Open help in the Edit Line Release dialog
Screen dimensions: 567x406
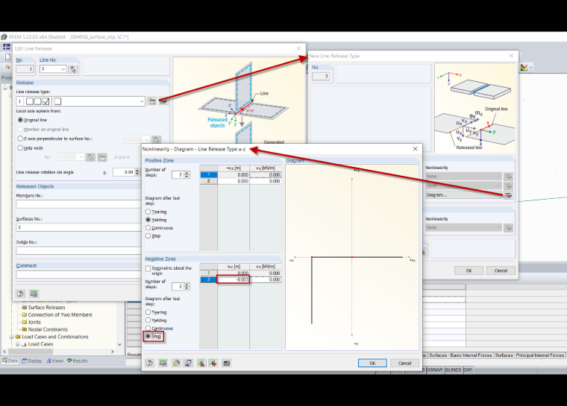[21, 294]
